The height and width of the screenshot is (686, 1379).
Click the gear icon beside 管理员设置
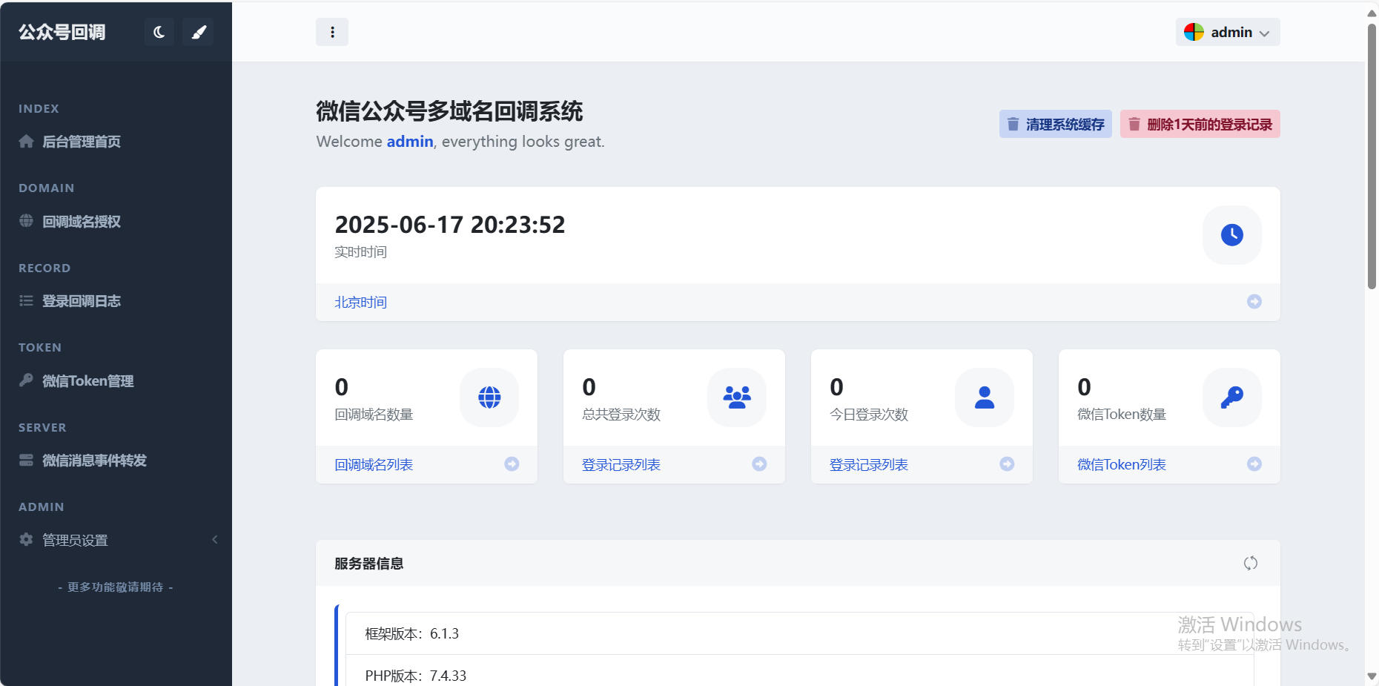click(x=26, y=539)
